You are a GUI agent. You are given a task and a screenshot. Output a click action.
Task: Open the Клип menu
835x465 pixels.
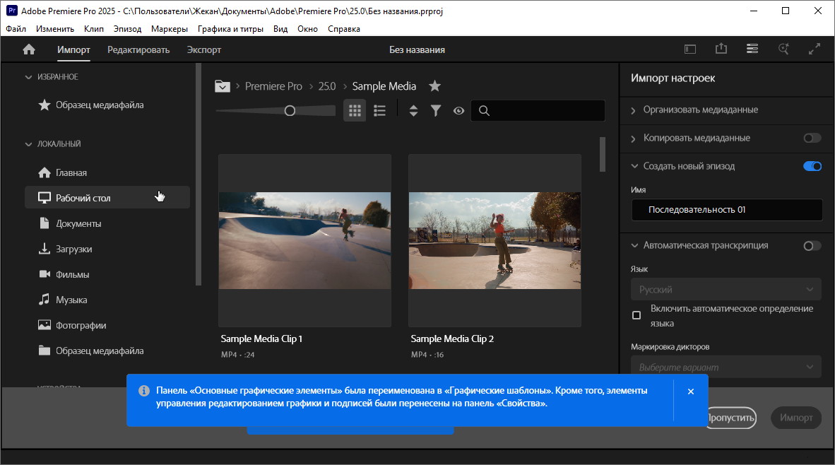coord(94,29)
